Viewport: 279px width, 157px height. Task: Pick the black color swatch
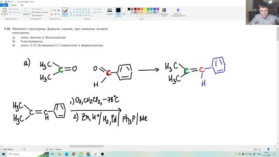click(129, 9)
